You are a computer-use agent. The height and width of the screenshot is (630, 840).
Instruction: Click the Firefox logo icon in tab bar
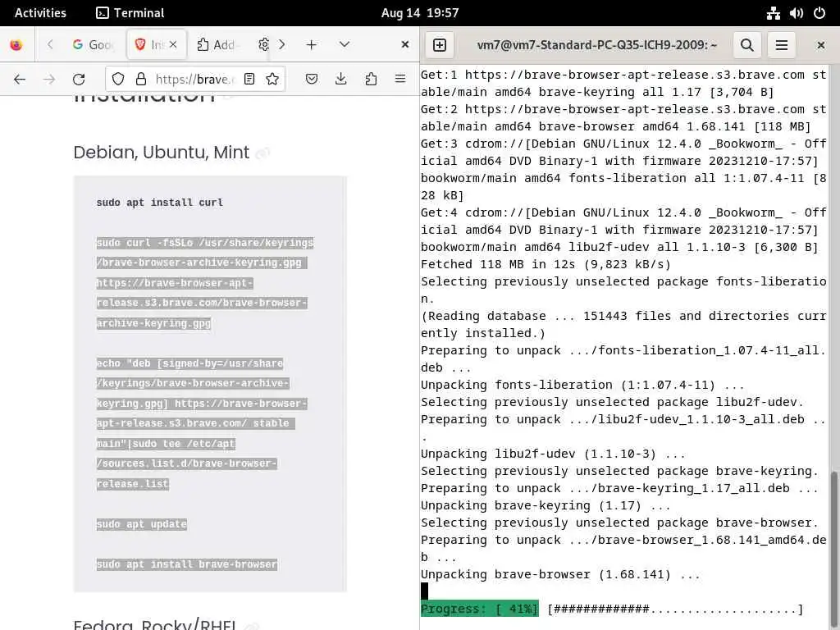(x=16, y=44)
